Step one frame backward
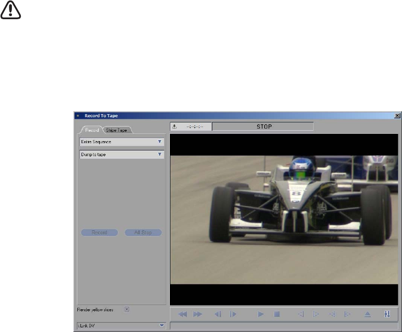This screenshot has height=332, width=402. [218, 314]
